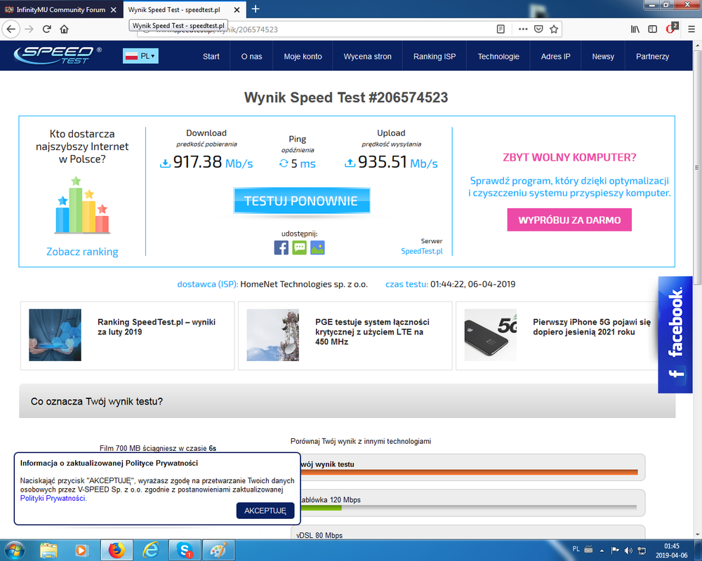702x561 pixels.
Task: Open the Firefox hamburger menu
Action: pyautogui.click(x=691, y=29)
